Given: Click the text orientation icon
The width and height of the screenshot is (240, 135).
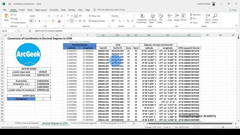Looking at the screenshot, I should (80, 16).
